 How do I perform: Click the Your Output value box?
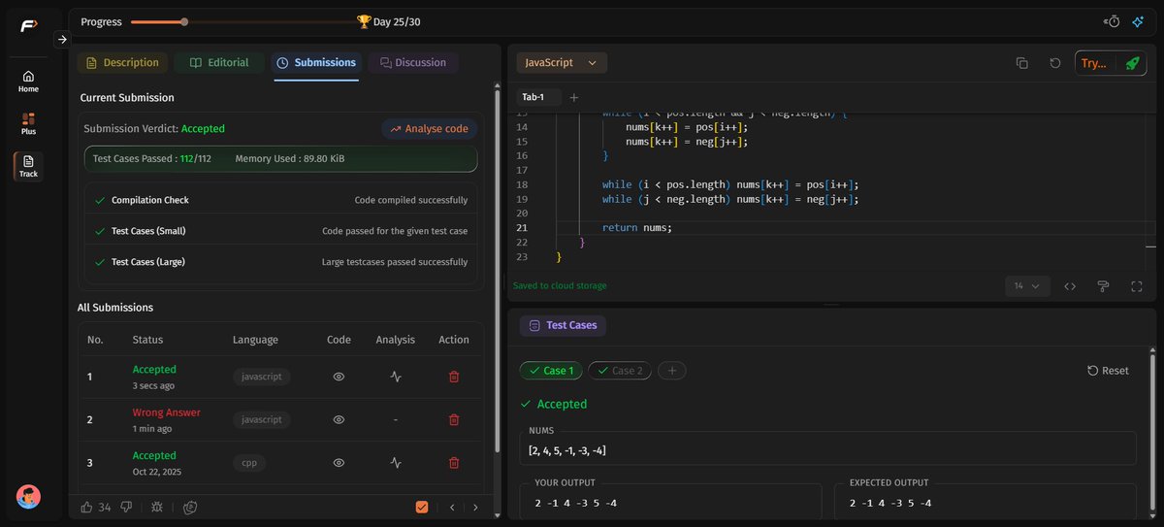click(670, 503)
